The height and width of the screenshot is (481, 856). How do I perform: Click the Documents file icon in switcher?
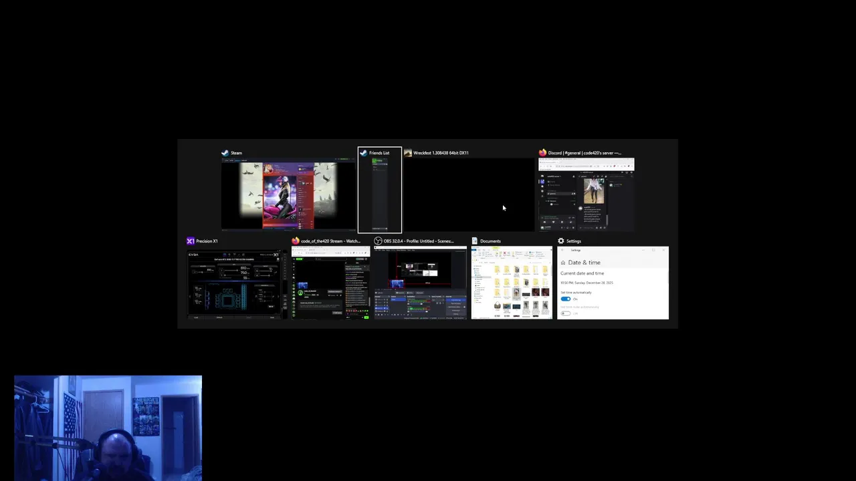[x=475, y=241]
